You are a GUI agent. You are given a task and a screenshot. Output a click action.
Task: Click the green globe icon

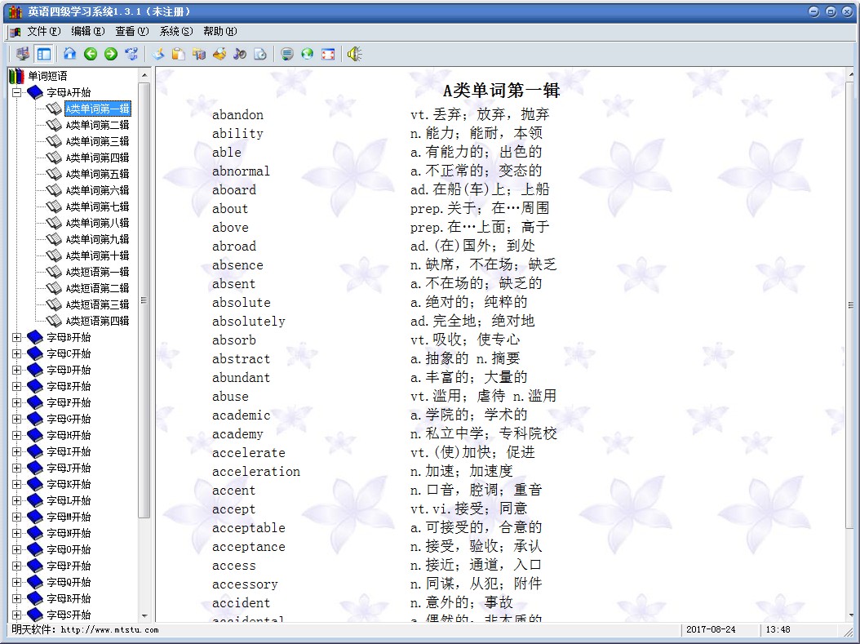(x=307, y=54)
